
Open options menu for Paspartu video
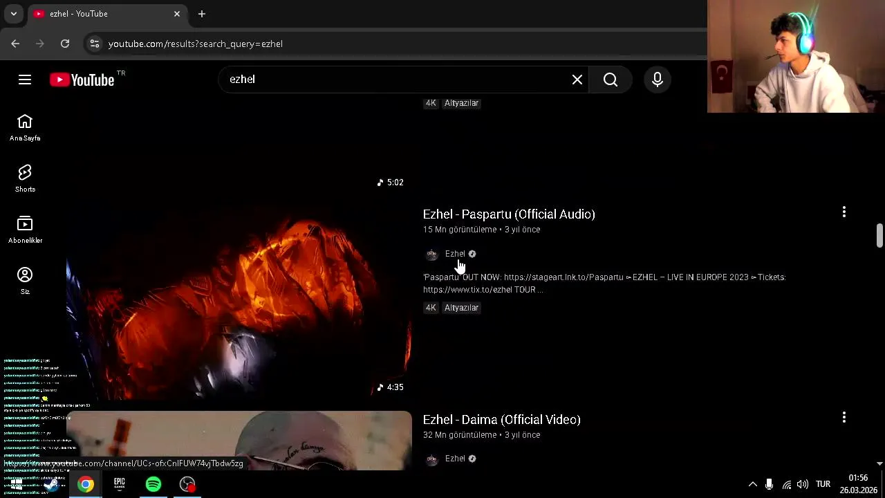tap(844, 212)
